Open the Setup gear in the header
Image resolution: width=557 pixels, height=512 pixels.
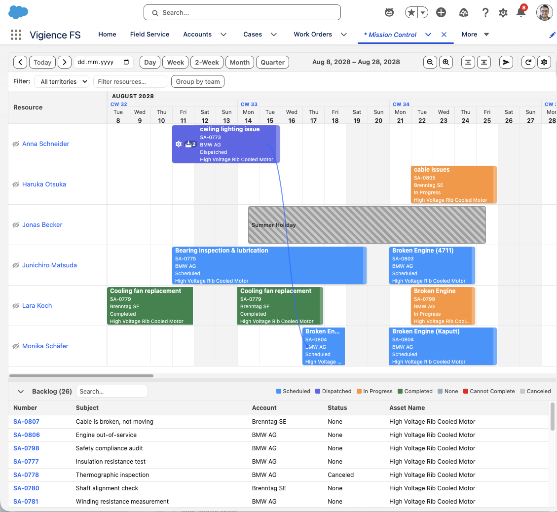click(x=503, y=13)
